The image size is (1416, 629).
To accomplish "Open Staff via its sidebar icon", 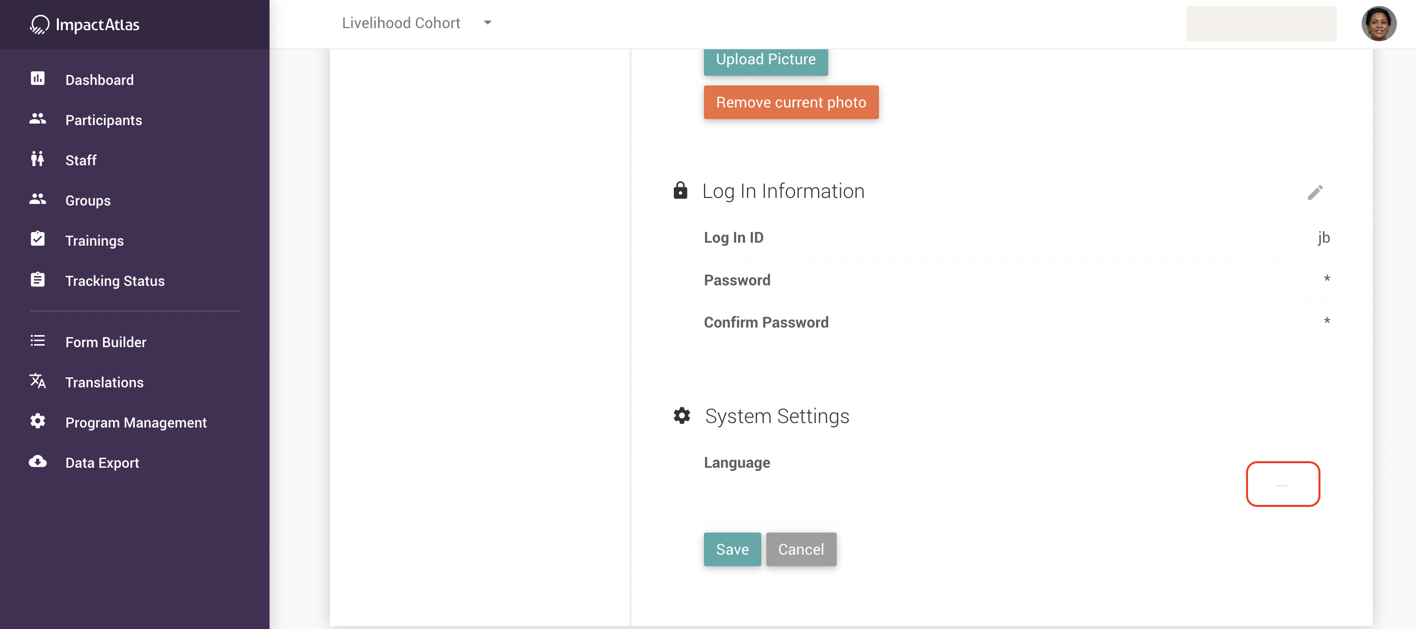I will pyautogui.click(x=37, y=158).
